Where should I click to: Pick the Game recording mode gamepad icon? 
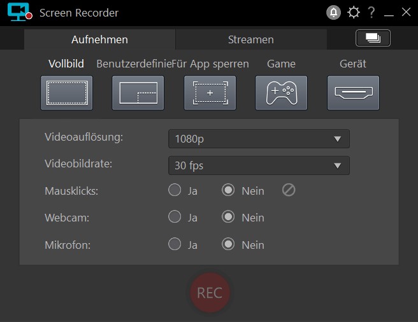[282, 93]
